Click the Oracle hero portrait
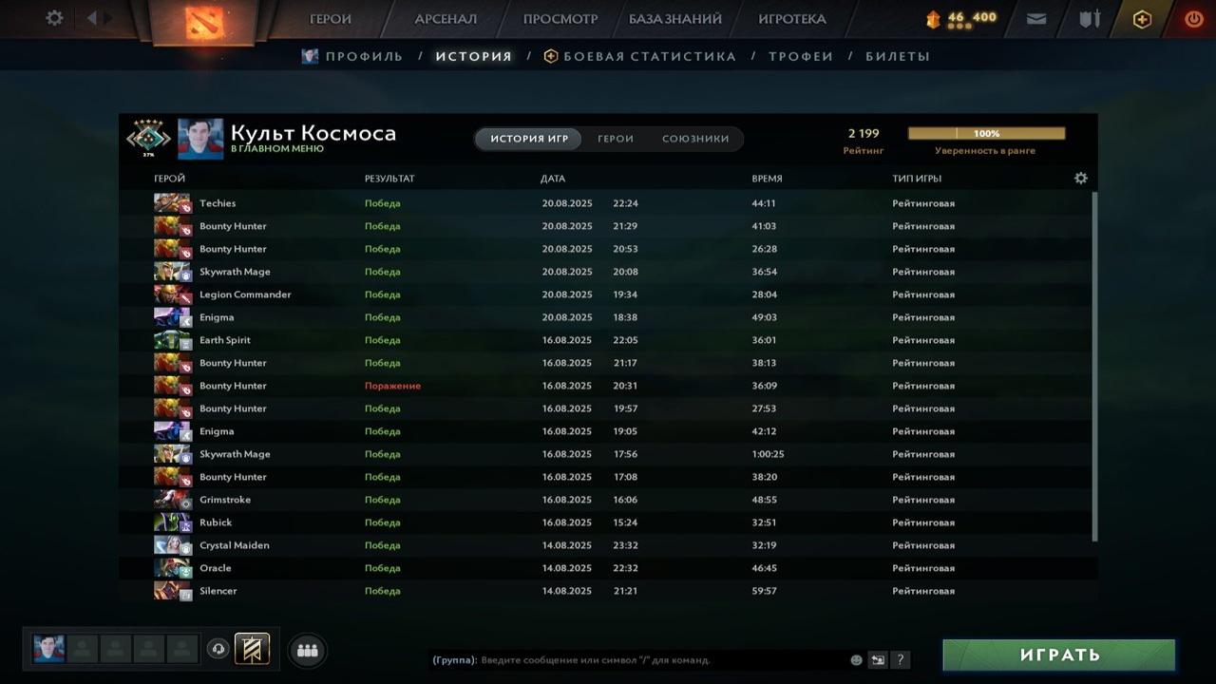 [172, 568]
